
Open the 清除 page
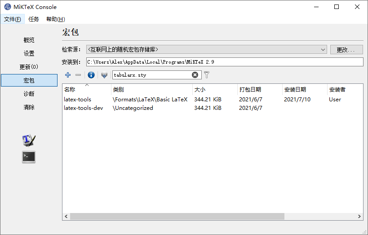(29, 107)
